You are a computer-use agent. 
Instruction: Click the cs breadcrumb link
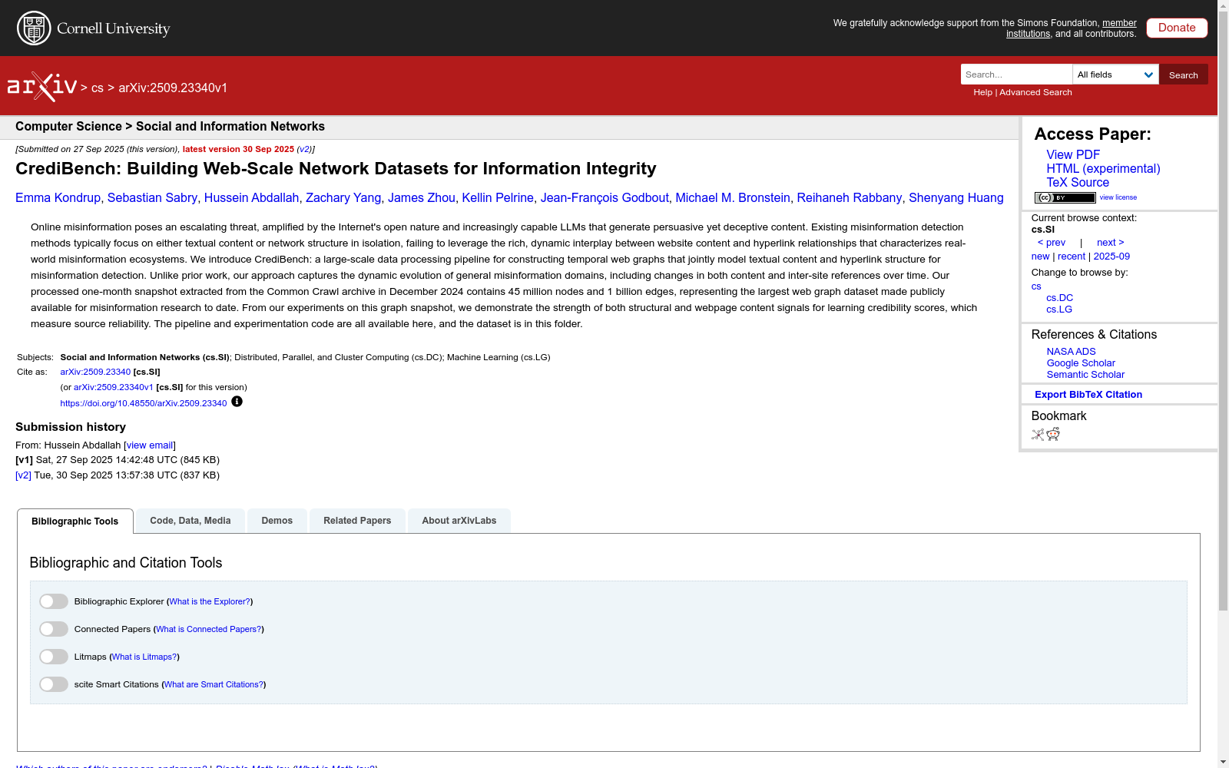point(98,88)
